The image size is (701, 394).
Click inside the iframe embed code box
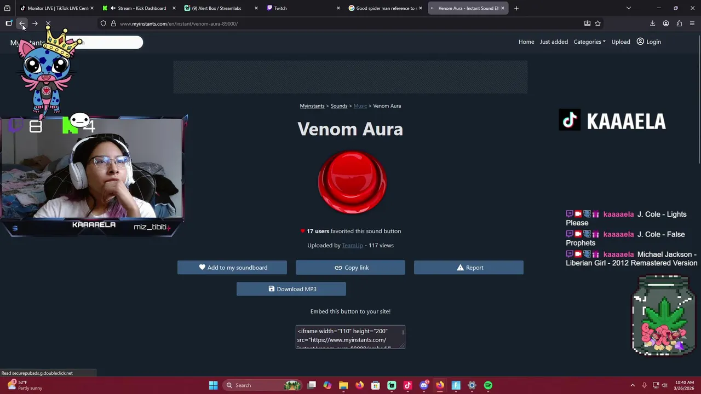pos(350,337)
